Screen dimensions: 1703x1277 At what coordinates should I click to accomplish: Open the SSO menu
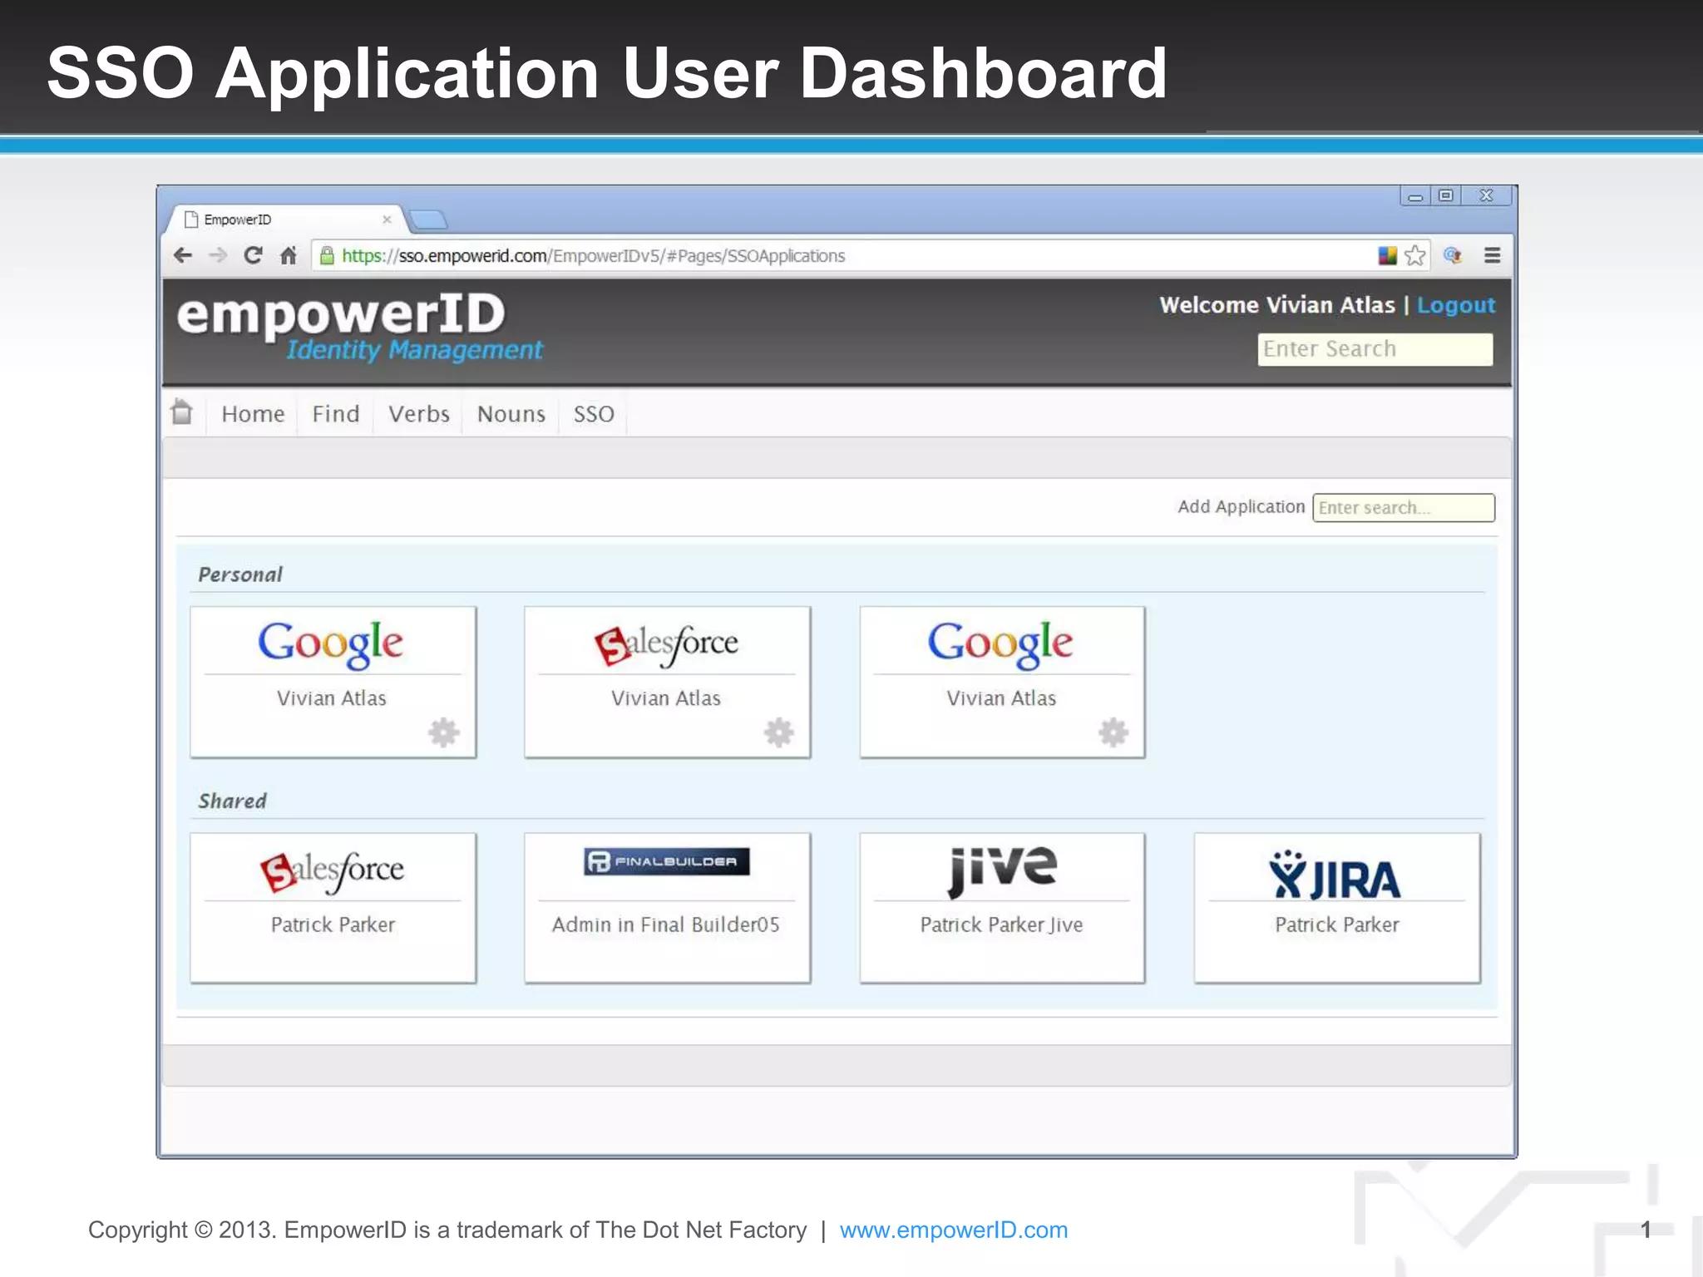coord(594,414)
